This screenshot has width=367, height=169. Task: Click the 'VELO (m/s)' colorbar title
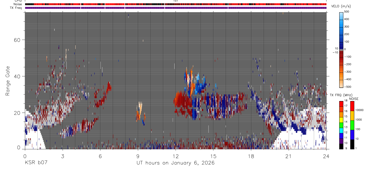coord(341,6)
